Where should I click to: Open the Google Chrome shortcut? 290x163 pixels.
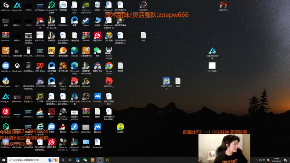pyautogui.click(x=109, y=68)
